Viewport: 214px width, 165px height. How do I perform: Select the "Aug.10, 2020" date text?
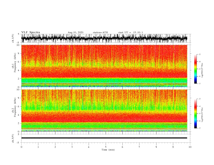(75, 32)
